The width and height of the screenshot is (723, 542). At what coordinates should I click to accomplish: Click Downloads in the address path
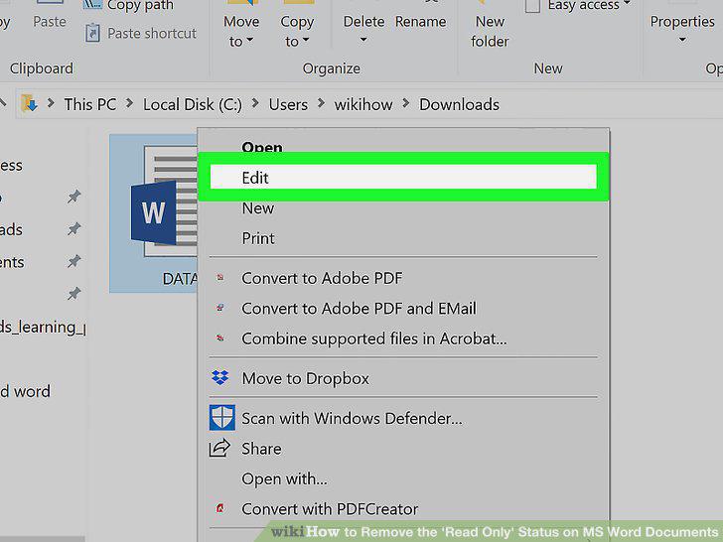pos(459,104)
